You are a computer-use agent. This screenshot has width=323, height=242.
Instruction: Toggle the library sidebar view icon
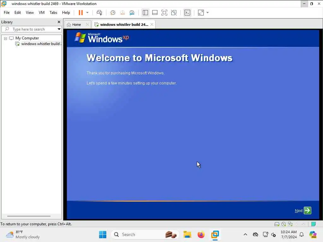[145, 13]
